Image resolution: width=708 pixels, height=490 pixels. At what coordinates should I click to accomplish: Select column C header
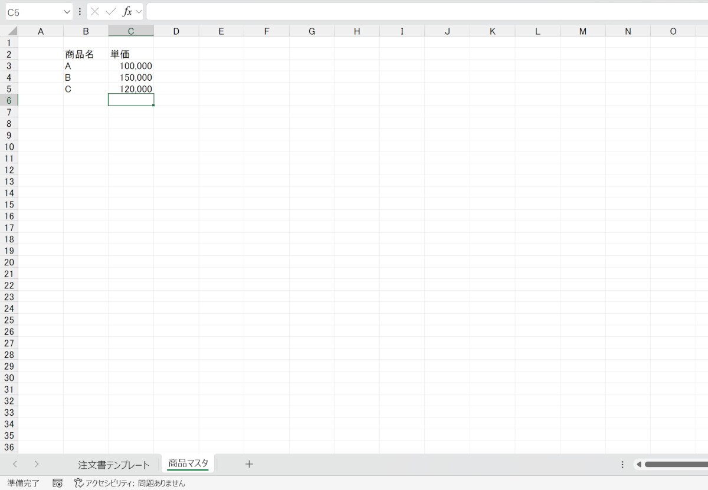tap(131, 31)
